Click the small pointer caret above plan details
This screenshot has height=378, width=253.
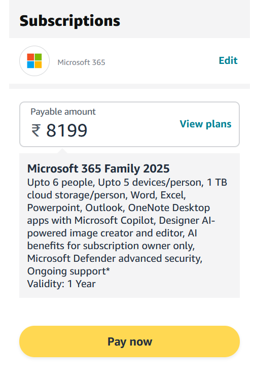point(62,151)
